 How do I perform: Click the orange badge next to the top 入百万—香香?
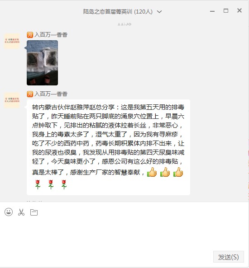[30, 35]
